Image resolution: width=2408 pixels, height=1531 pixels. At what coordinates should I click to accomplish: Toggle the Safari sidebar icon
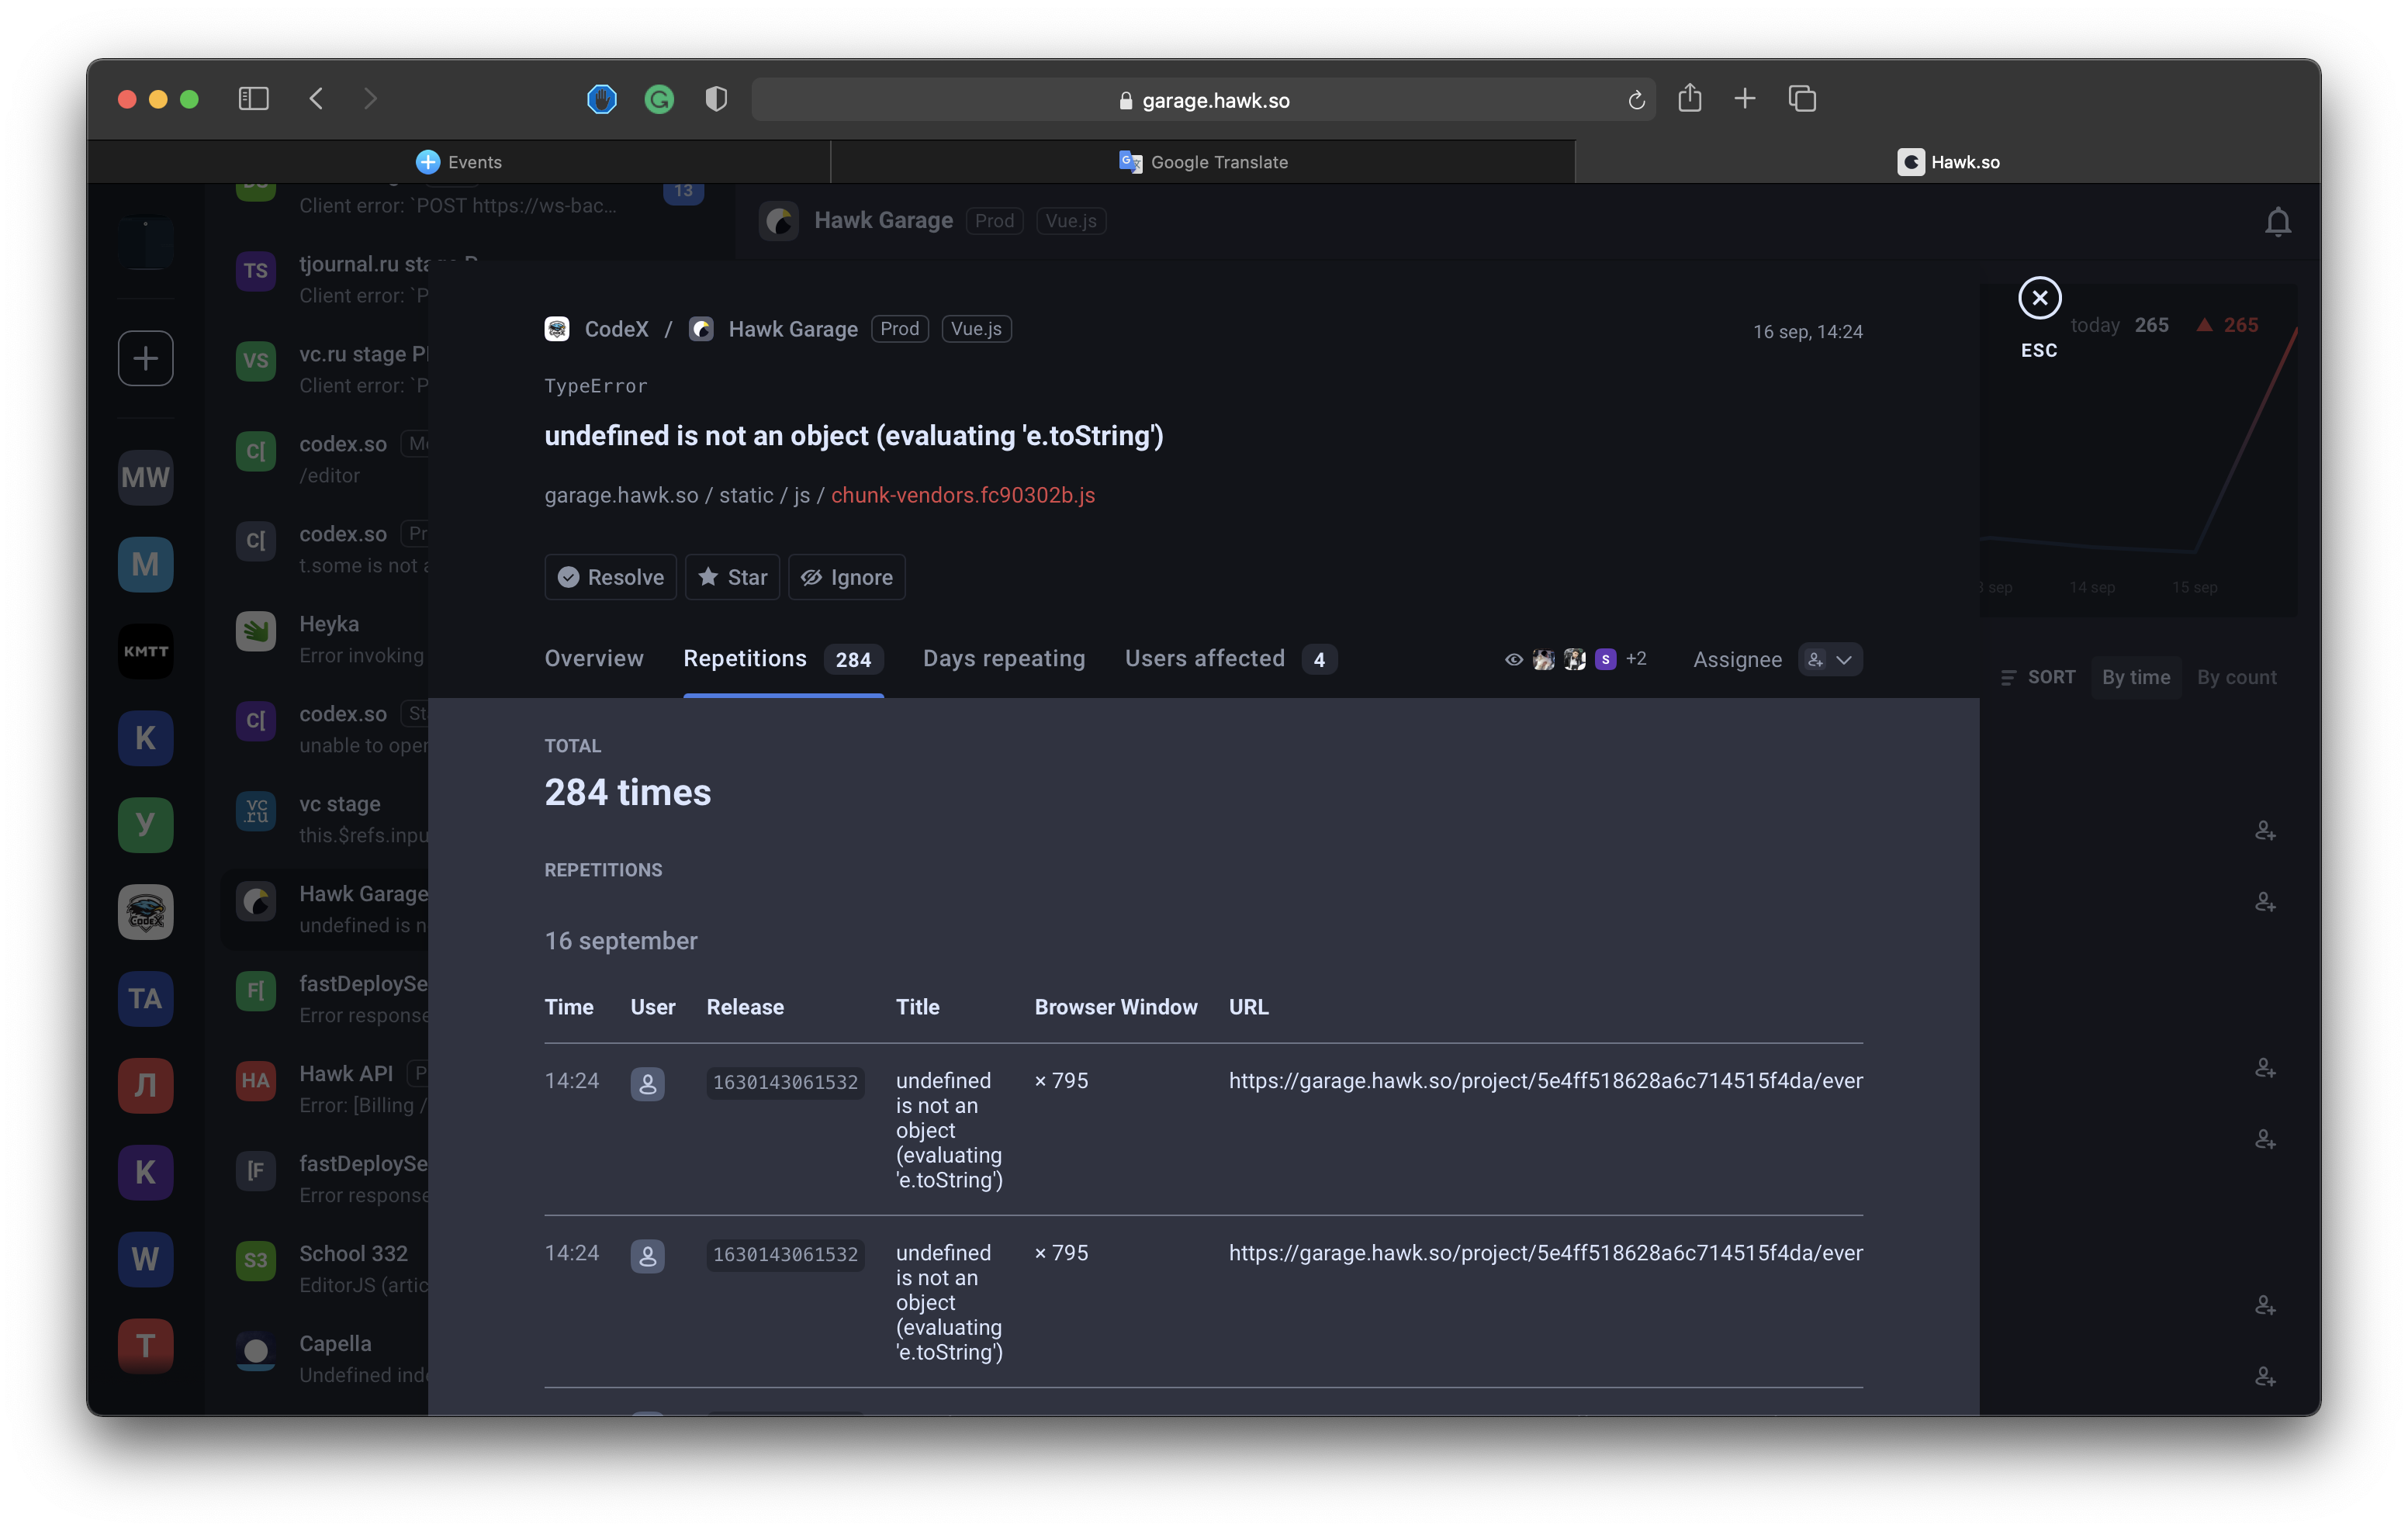253,99
